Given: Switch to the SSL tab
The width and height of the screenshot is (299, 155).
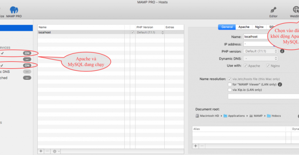Looking at the screenshot, I should tap(271, 27).
